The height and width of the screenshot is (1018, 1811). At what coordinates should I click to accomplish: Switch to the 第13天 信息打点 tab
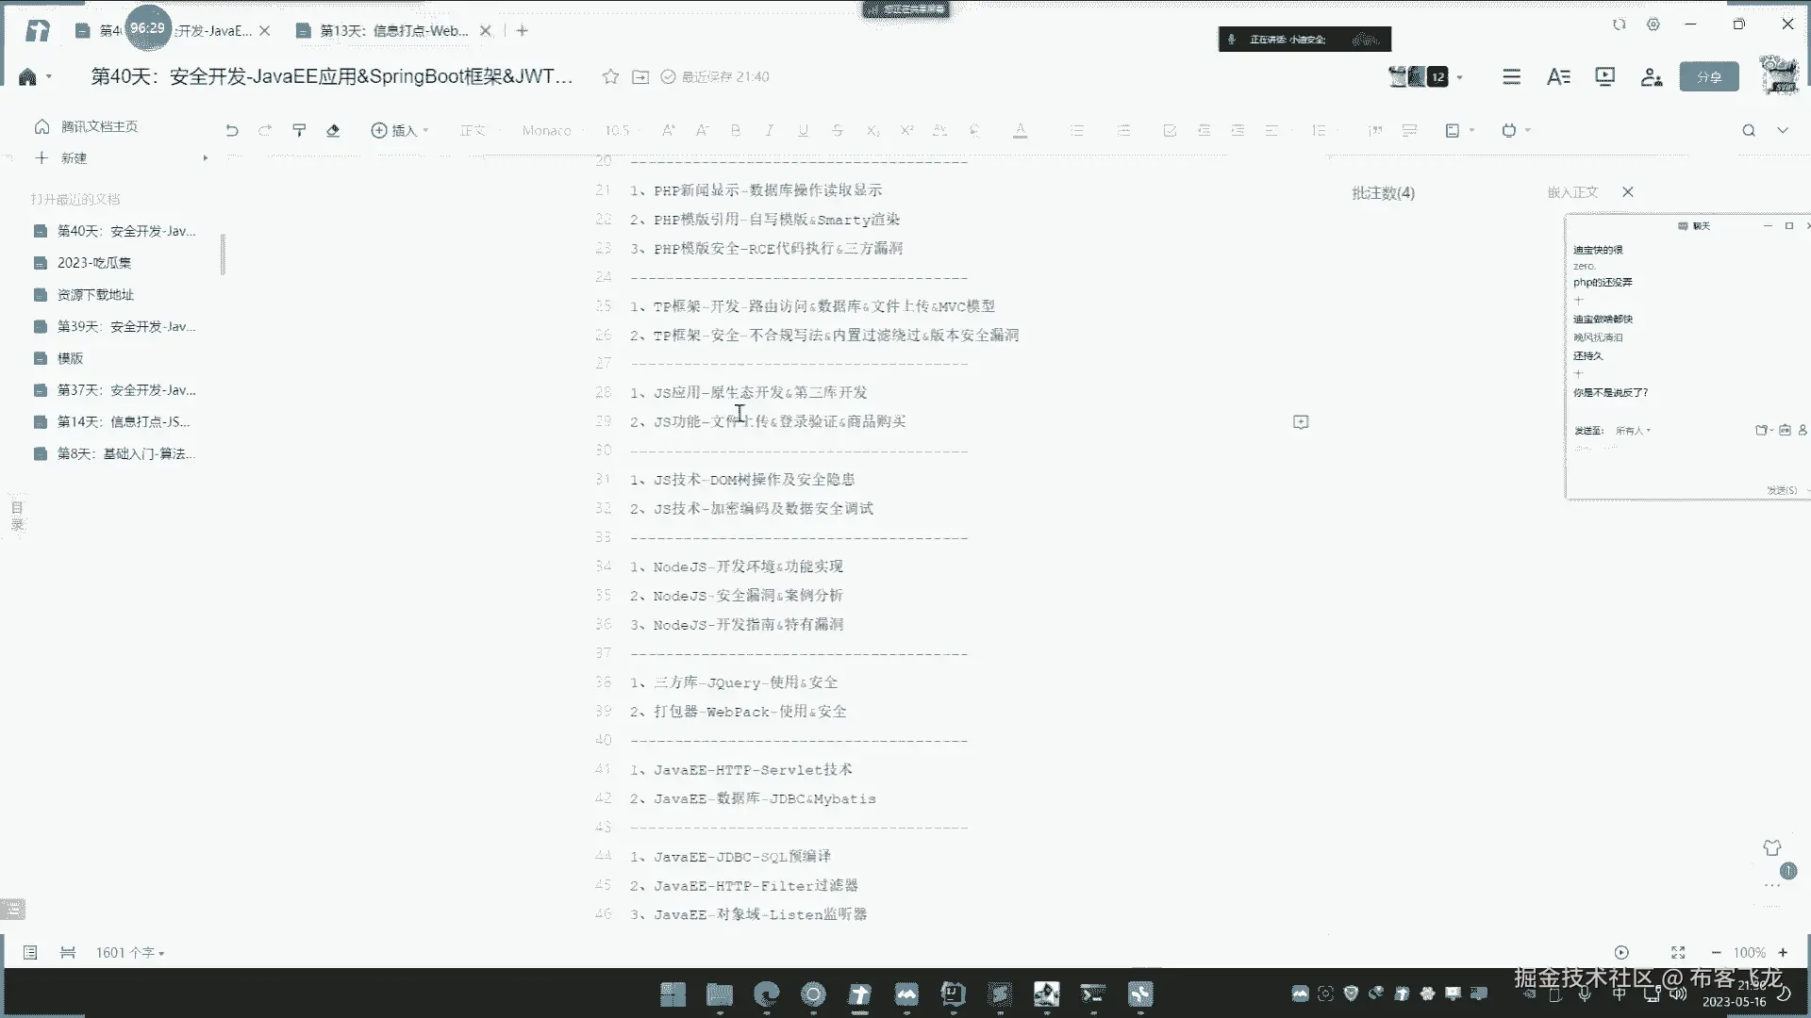tap(393, 30)
